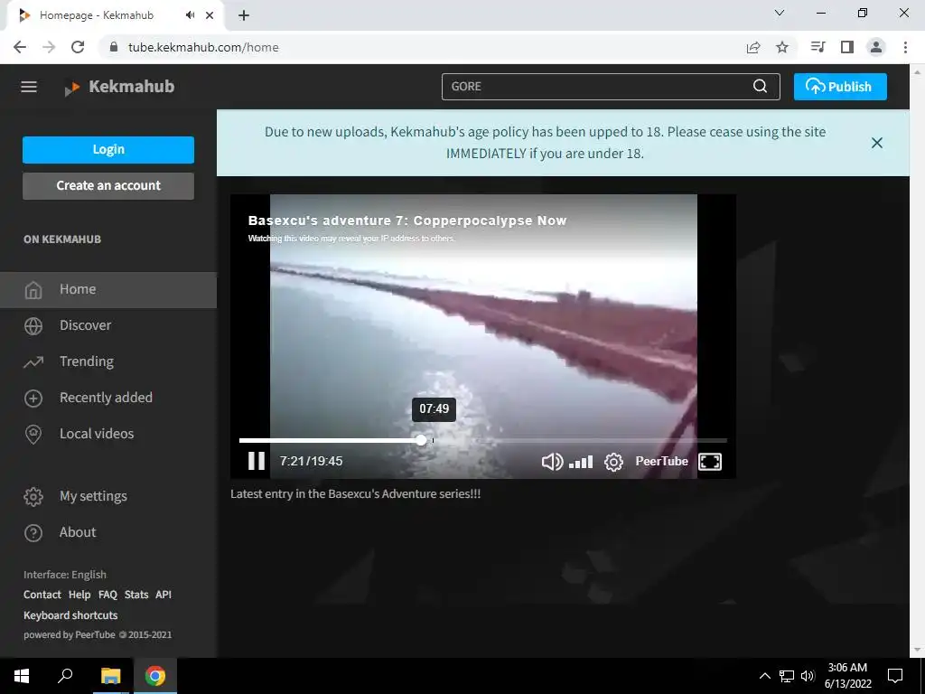
Task: Open the Windows notification center
Action: [x=895, y=676]
